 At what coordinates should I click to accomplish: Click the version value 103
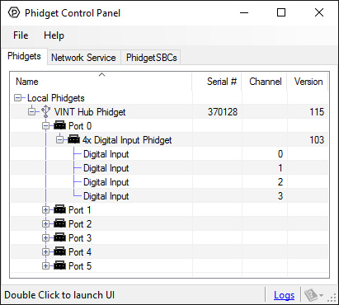pos(317,140)
